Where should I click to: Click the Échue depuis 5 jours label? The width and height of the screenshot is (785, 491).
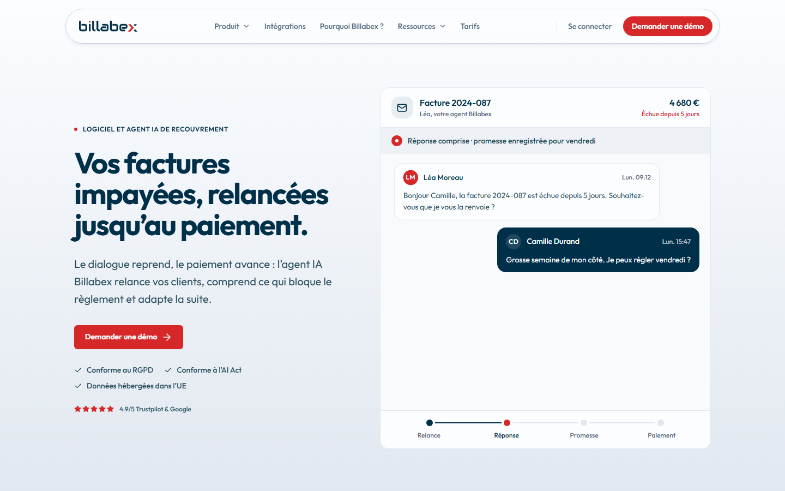671,114
